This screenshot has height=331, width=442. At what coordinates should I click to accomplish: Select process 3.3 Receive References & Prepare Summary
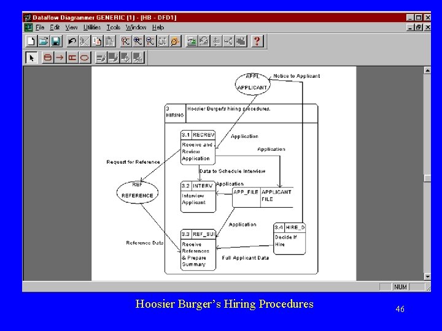198,250
